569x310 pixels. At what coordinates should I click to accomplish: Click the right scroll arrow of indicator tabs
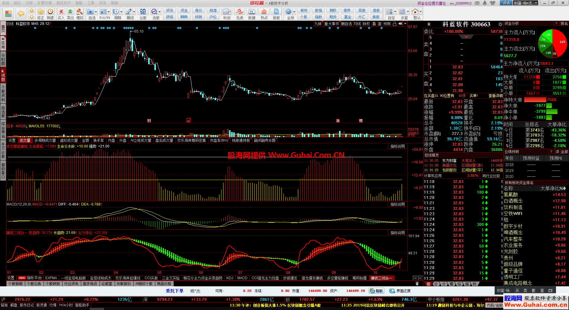point(420,278)
